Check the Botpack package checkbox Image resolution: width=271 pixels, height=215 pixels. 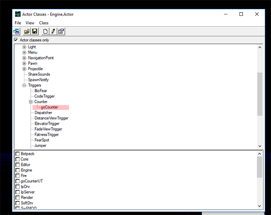tap(18, 154)
